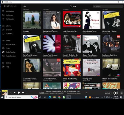Skip to the next track
The height and width of the screenshot is (115, 124).
click(x=23, y=93)
